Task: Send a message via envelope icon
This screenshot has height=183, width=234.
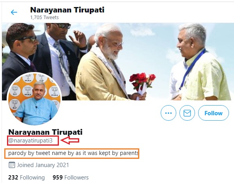Action: pyautogui.click(x=187, y=113)
